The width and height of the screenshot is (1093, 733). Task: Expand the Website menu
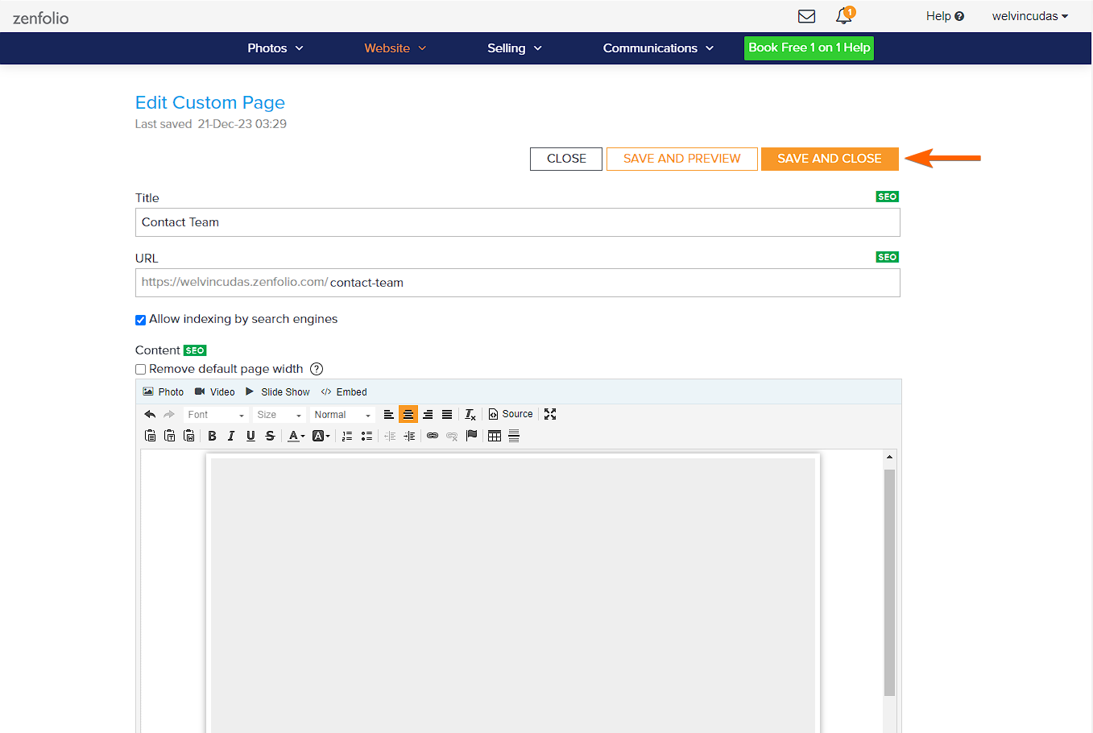(395, 48)
